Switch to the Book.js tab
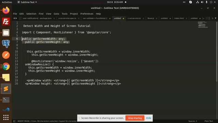The height and width of the screenshot is (123, 218). [151, 18]
